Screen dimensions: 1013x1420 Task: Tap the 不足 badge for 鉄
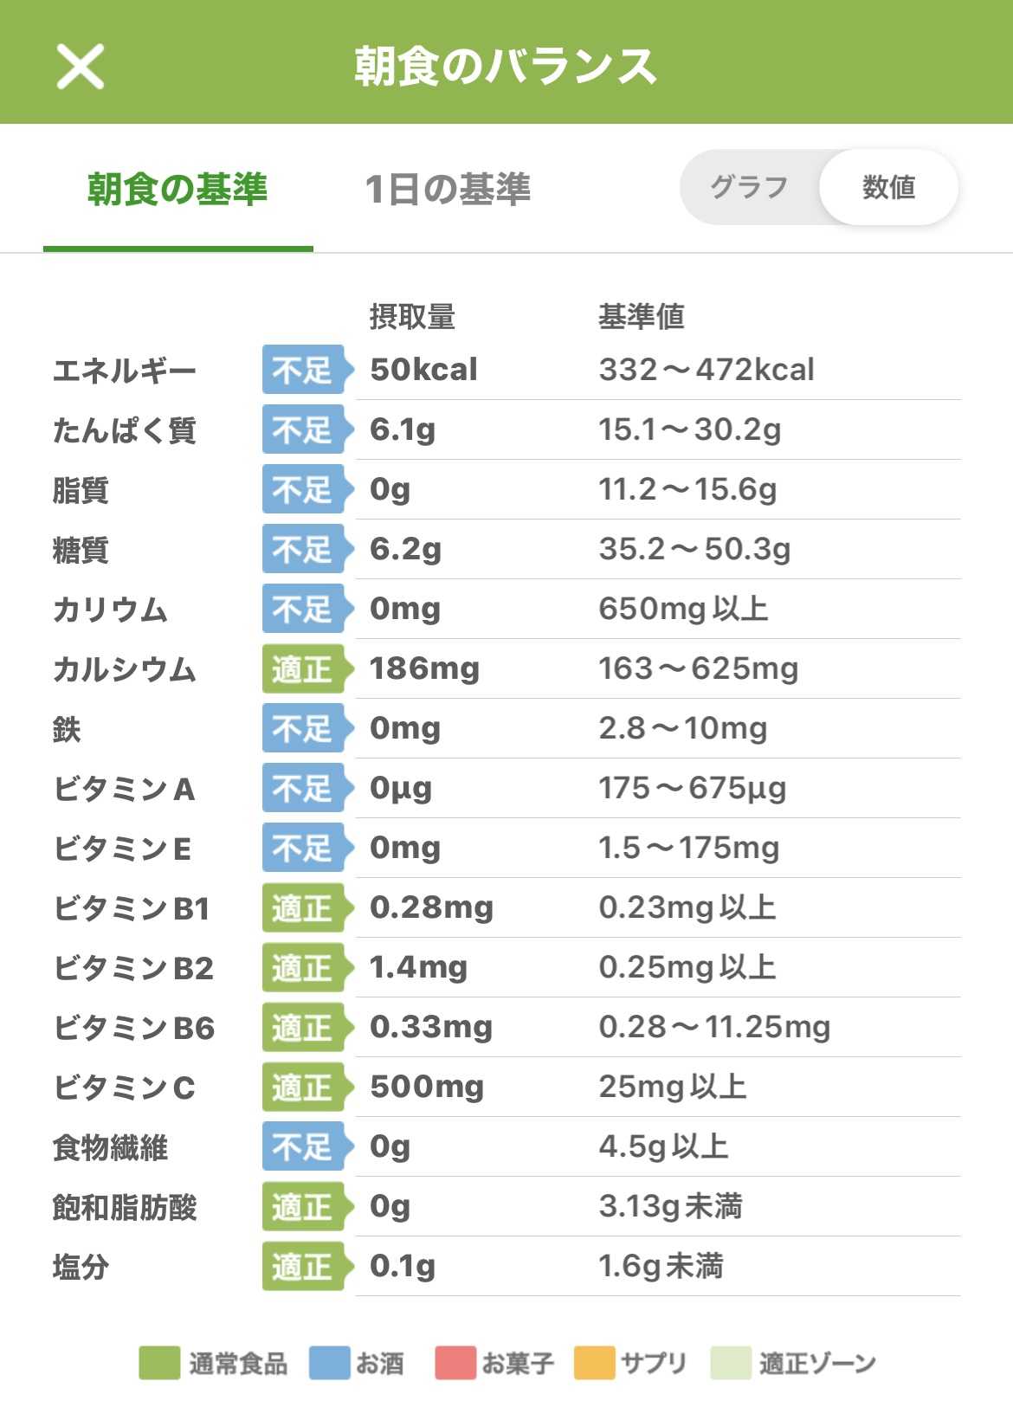tap(305, 728)
